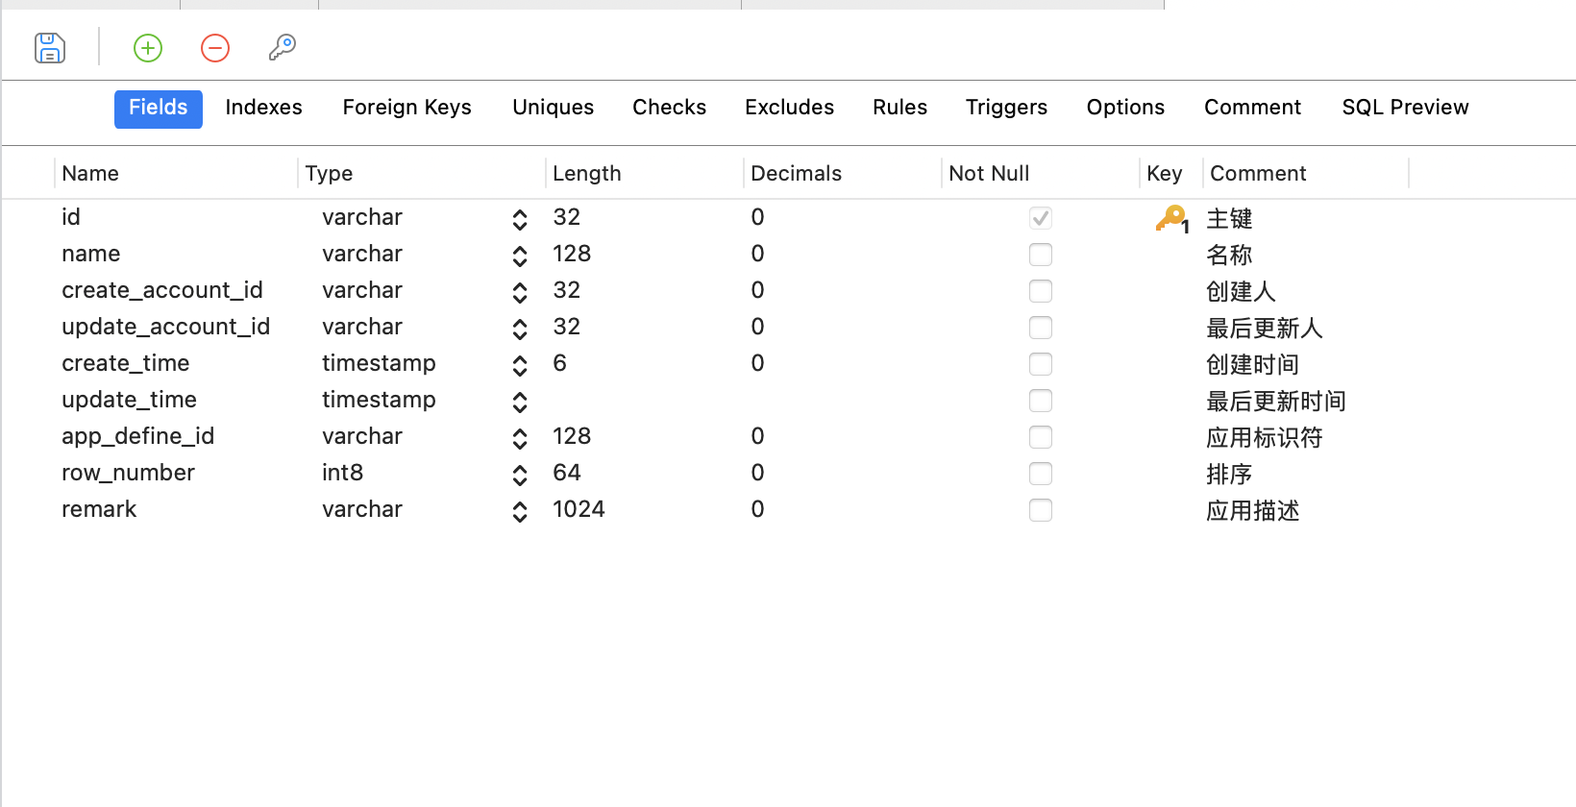Switch to the Indexes tab
The height and width of the screenshot is (807, 1576).
pyautogui.click(x=264, y=108)
